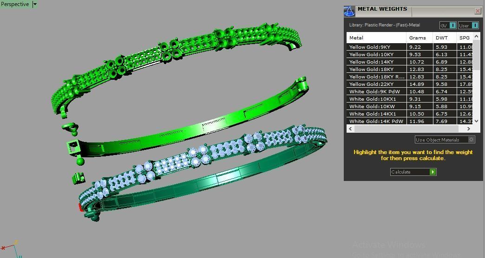
Task: Select the assembled bangle with white stones
Action: 203,172
